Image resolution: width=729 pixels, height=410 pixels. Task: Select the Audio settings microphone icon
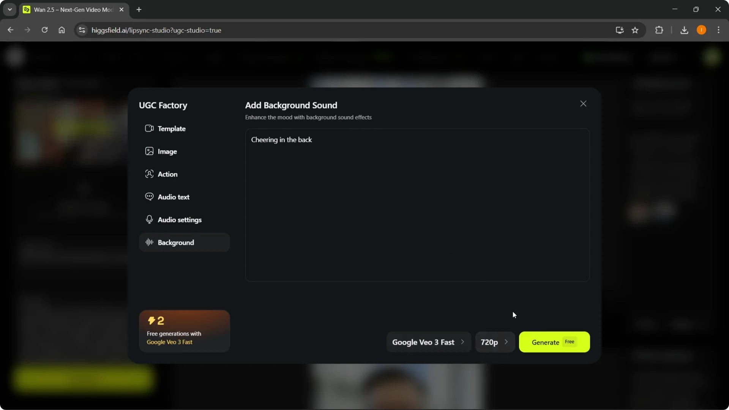click(149, 219)
